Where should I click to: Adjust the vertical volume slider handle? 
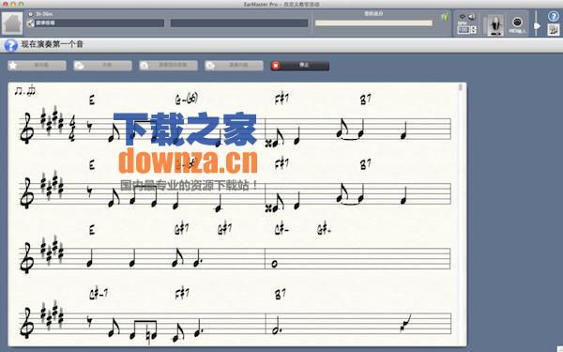[x=537, y=26]
